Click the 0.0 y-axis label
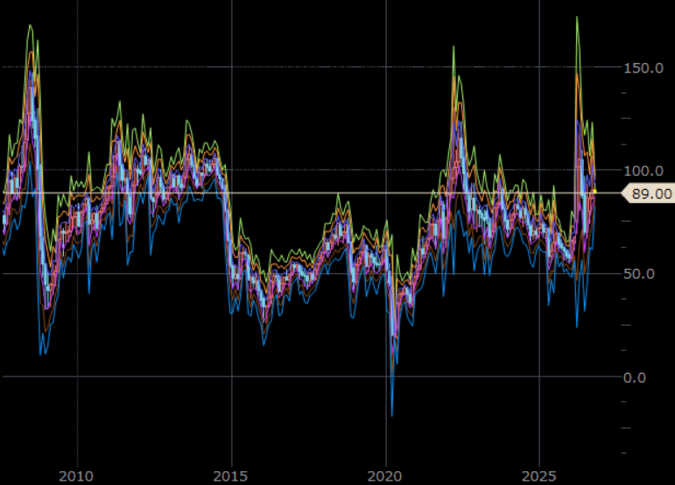675x485 pixels. pos(635,377)
